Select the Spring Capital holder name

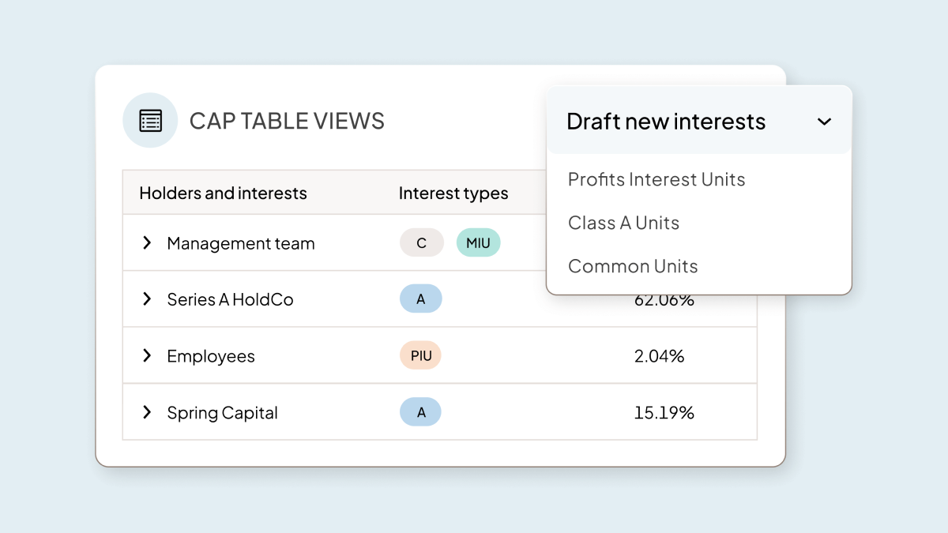pyautogui.click(x=222, y=411)
